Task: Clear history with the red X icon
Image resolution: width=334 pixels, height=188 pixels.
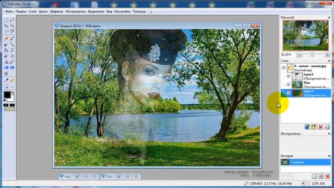Action: point(328,177)
